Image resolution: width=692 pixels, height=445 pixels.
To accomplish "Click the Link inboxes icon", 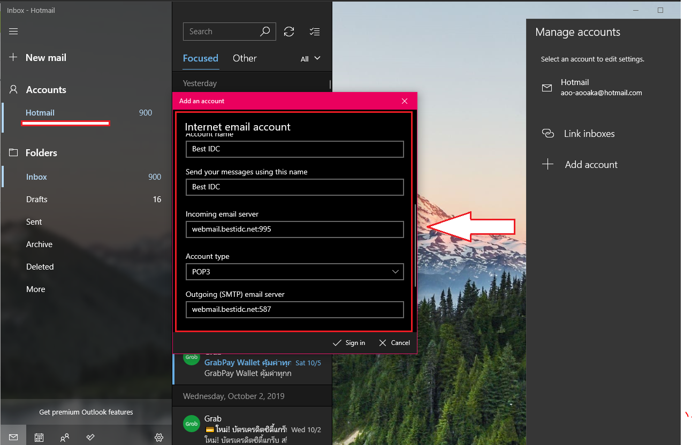I will tap(548, 133).
